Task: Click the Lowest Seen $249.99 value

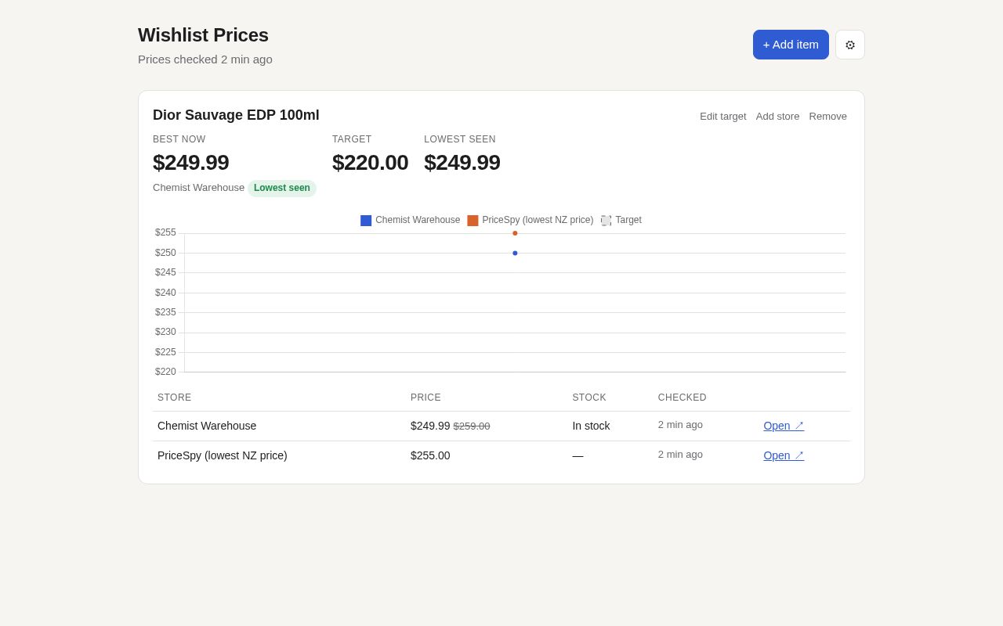Action: pos(462,163)
